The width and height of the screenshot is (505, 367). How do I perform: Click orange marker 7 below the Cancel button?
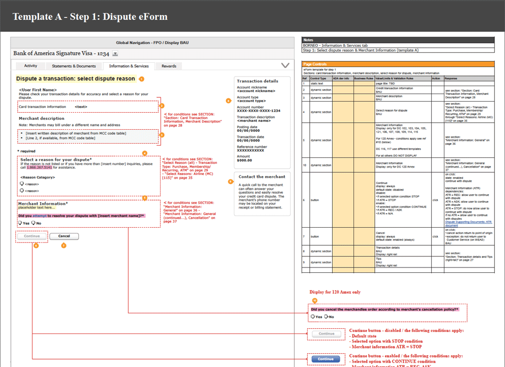[x=64, y=246]
